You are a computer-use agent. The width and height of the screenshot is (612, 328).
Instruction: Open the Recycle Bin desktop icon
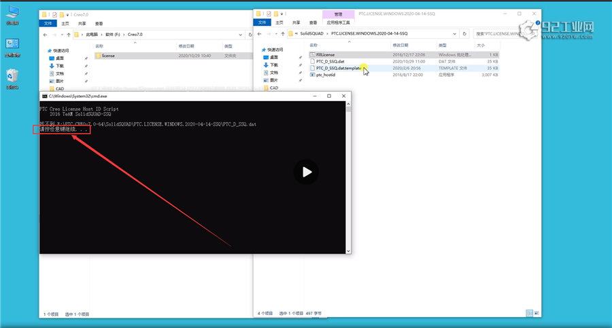(12, 79)
